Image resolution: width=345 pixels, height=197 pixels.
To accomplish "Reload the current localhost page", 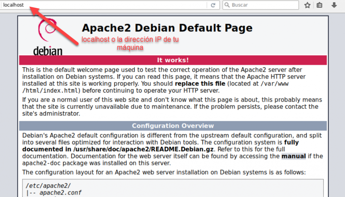I will tap(213, 5).
